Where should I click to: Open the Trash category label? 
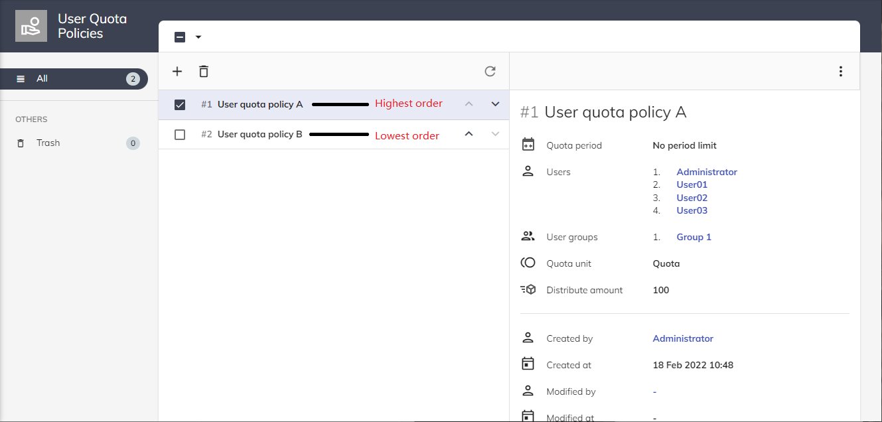point(48,143)
